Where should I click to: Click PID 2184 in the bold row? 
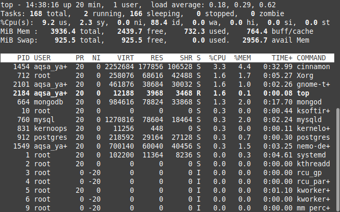(x=21, y=94)
